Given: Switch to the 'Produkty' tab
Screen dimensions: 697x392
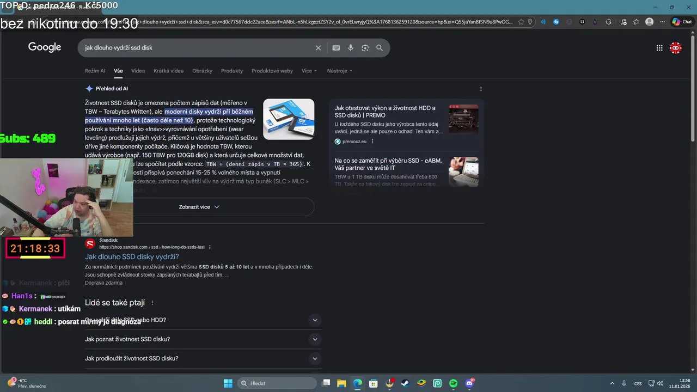Looking at the screenshot, I should point(232,71).
